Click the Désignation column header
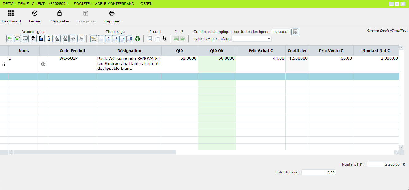409x190 pixels. pos(129,51)
